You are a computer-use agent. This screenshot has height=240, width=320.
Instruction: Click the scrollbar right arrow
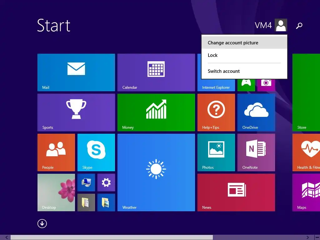(x=307, y=237)
